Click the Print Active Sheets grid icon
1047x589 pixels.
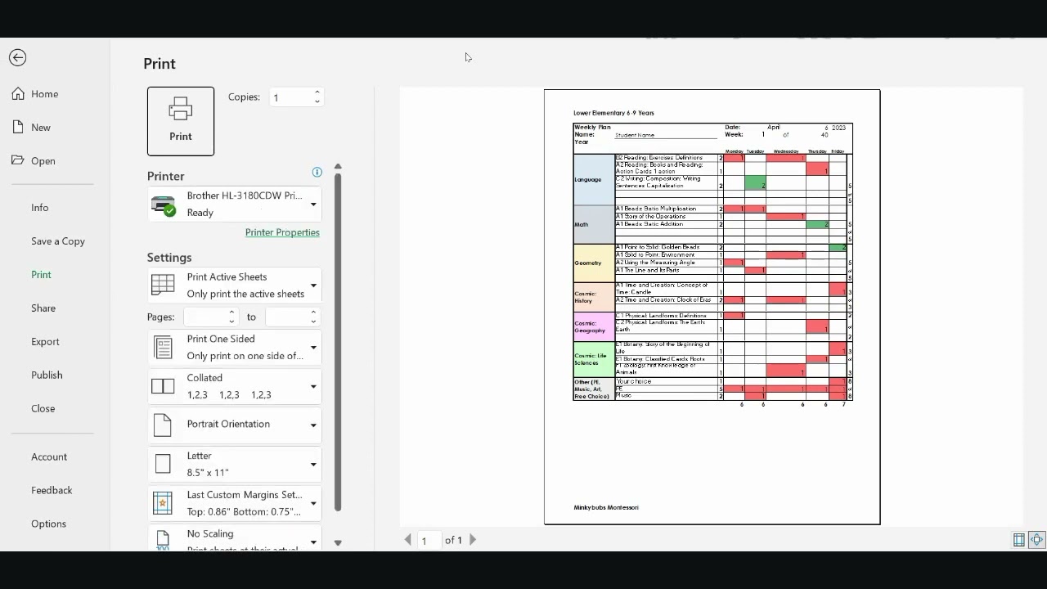point(163,285)
